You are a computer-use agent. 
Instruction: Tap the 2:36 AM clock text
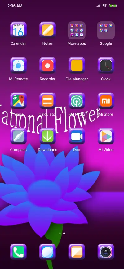15,6
